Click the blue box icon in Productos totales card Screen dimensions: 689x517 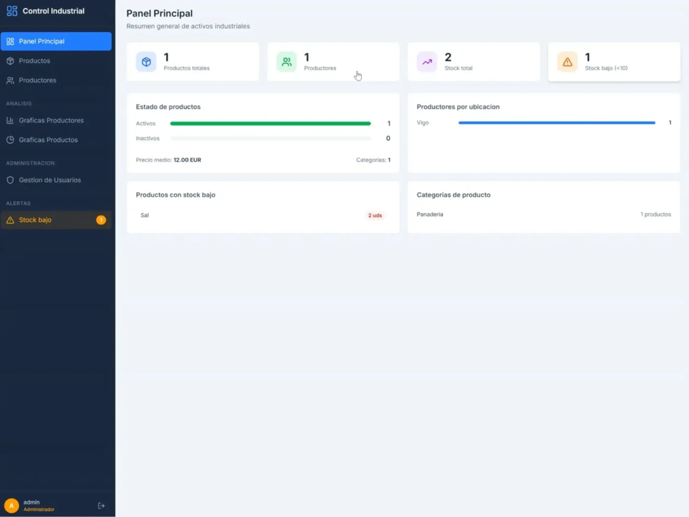point(146,62)
